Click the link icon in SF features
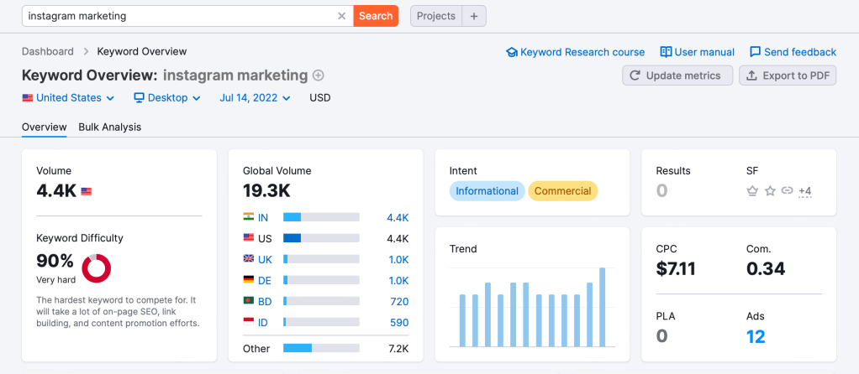Viewport: 859px width, 374px height. pos(787,191)
